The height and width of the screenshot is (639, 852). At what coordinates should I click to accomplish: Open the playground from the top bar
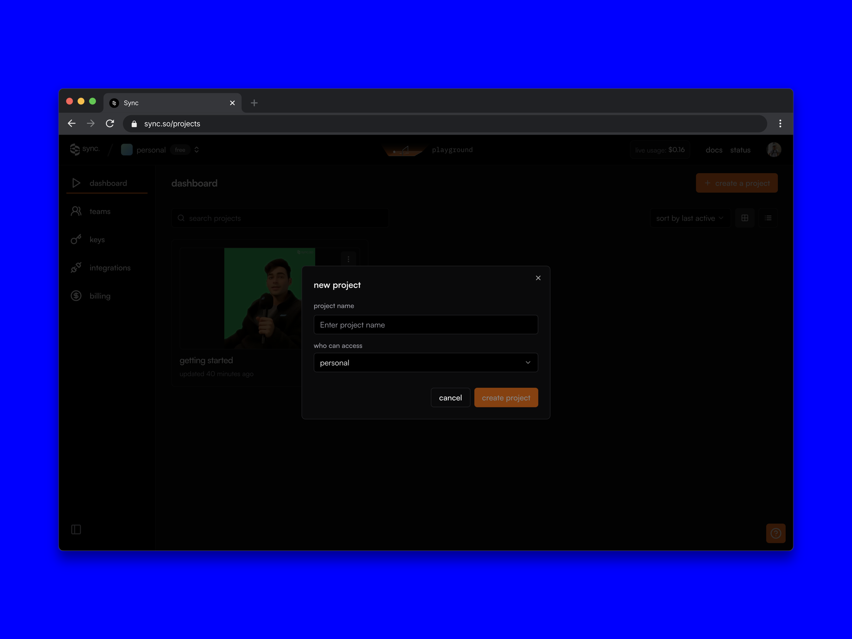point(452,150)
